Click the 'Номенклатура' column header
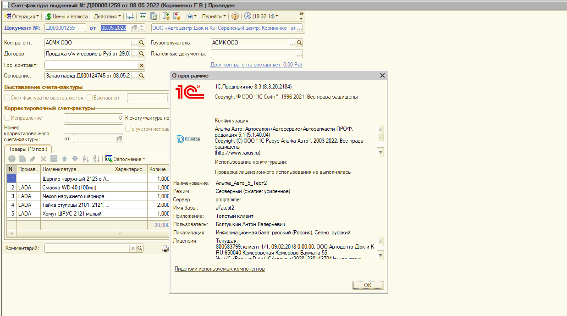 coord(77,170)
